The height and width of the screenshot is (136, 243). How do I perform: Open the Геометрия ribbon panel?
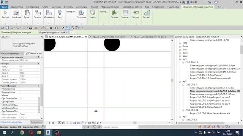click(38, 14)
